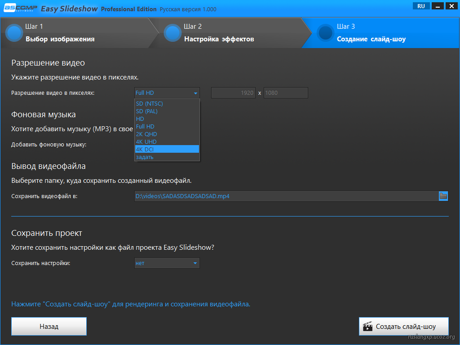The height and width of the screenshot is (345, 460).
Task: Click the question about saving Easy Slideshow project
Action: [x=113, y=248]
